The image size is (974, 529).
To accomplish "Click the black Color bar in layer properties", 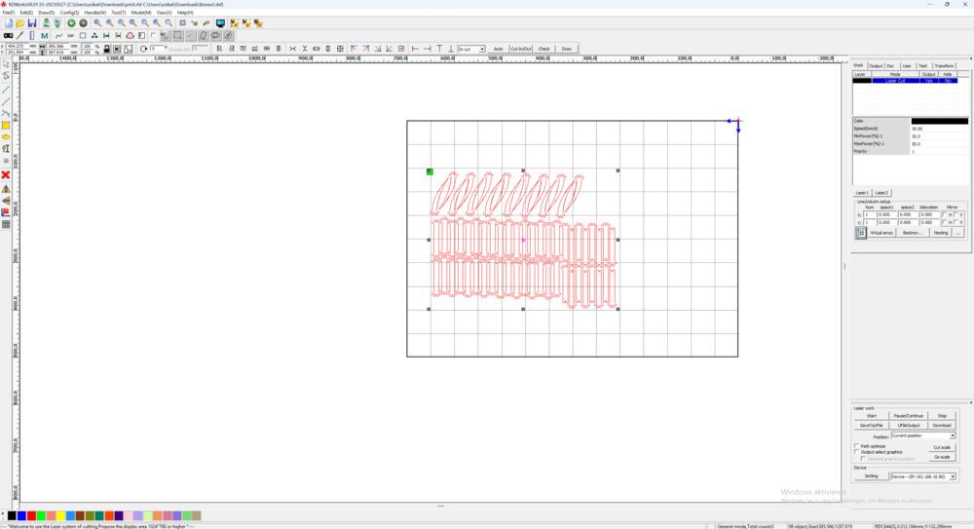I will point(939,121).
